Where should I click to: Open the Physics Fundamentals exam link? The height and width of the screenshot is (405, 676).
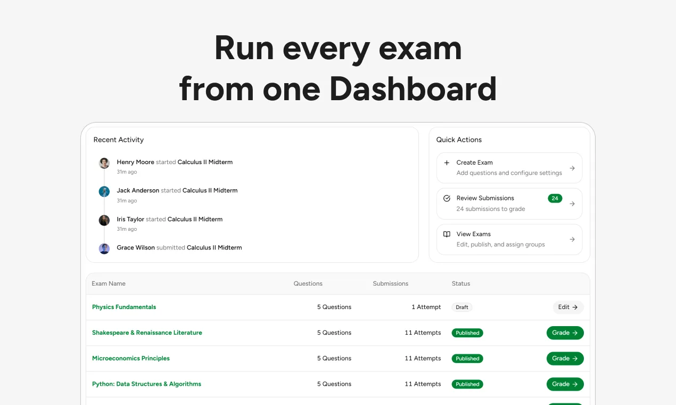(x=124, y=307)
